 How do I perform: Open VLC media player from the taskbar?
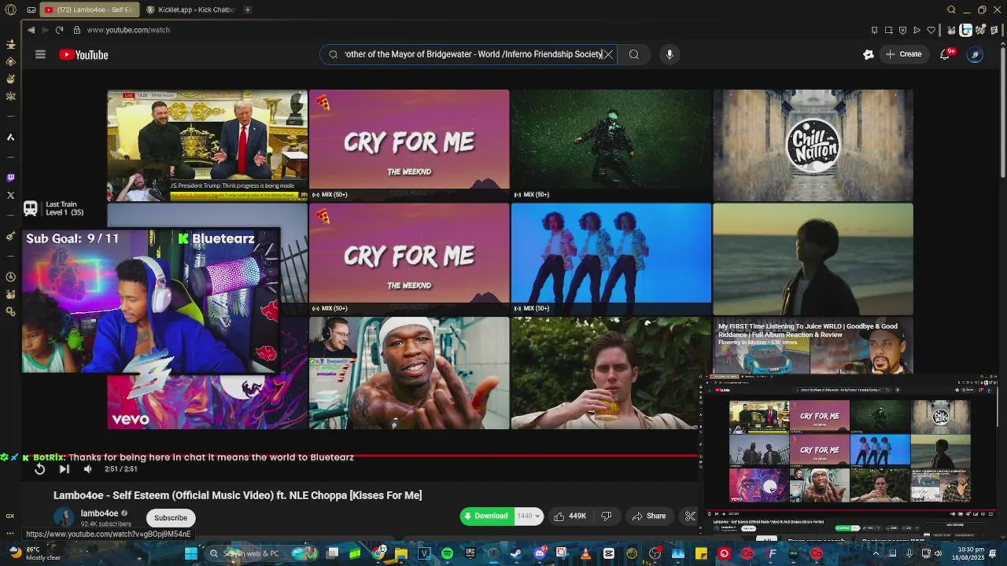(x=585, y=553)
